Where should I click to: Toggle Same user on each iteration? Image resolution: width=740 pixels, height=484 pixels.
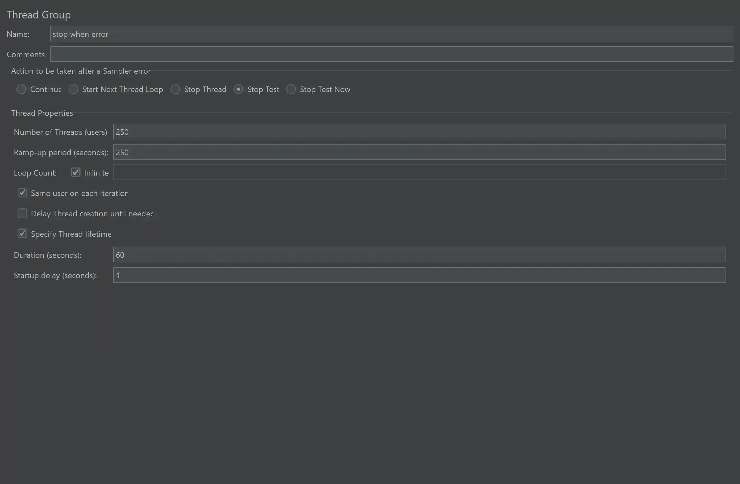click(22, 193)
